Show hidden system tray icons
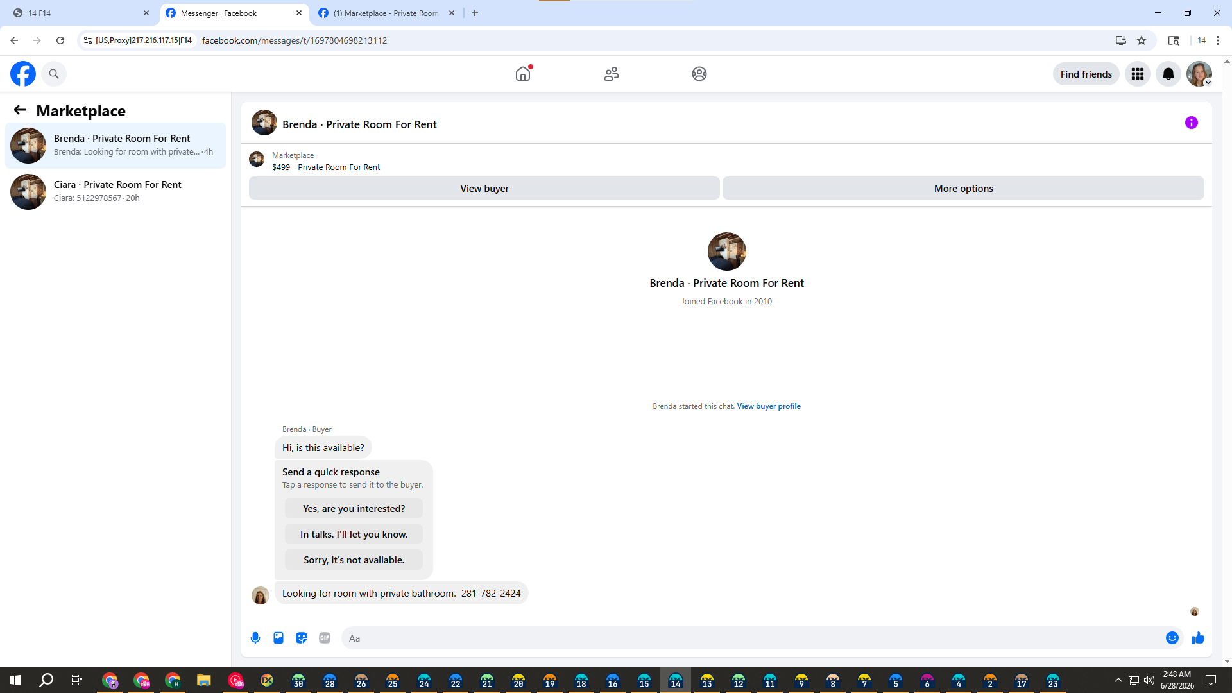This screenshot has height=693, width=1232. (x=1118, y=680)
